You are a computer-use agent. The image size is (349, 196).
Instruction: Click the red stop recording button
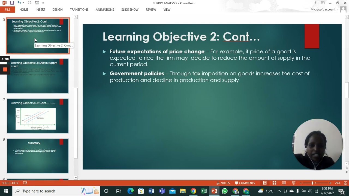[5, 69]
